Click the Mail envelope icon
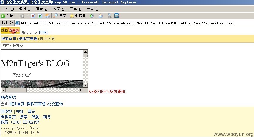254x137 pixels. coord(100,16)
